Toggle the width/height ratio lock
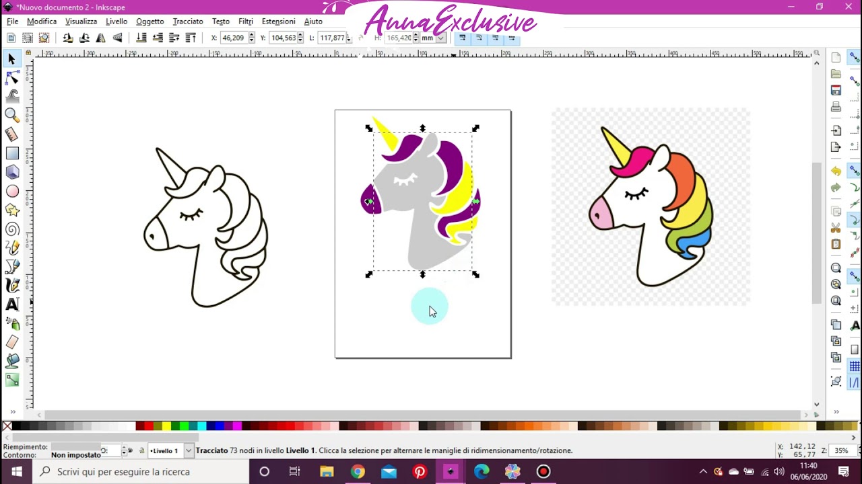 [361, 38]
